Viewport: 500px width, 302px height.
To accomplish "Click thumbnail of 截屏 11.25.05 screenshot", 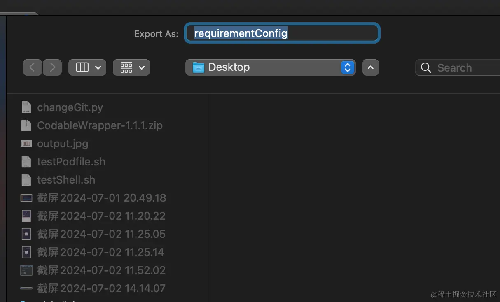I will 26,234.
